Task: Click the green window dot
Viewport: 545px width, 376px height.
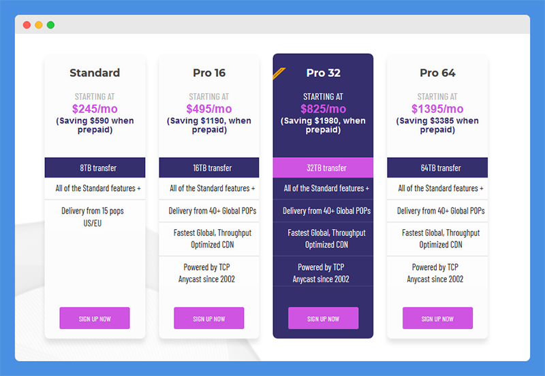Action: coord(50,25)
